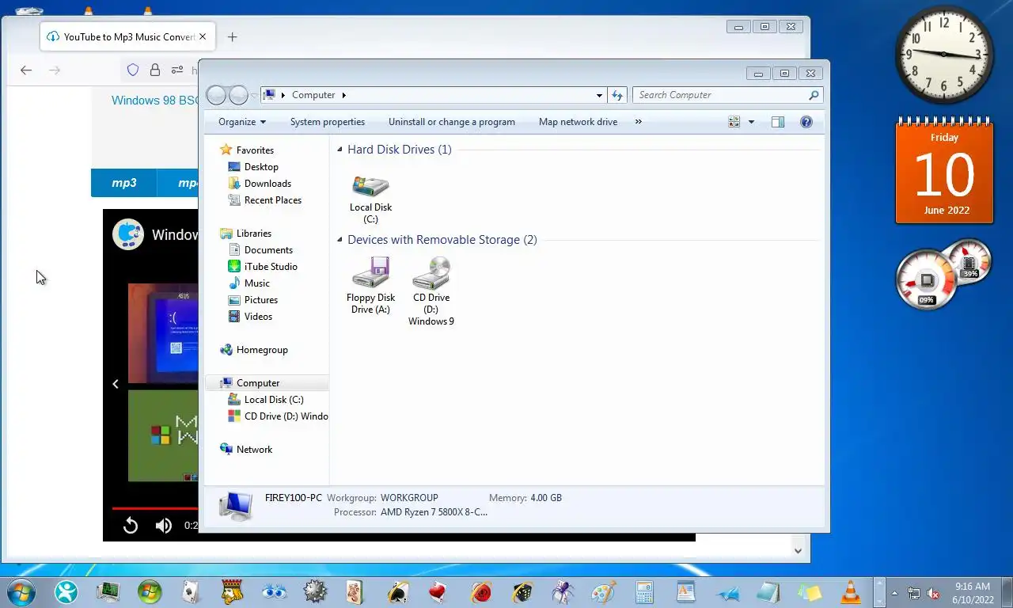The height and width of the screenshot is (608, 1013).
Task: Open Recent Places in navigation pane
Action: (x=273, y=200)
